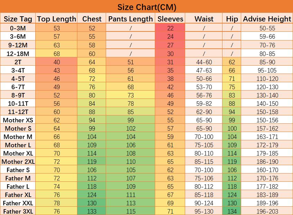Select the waist value 53-70 cell

[204, 87]
